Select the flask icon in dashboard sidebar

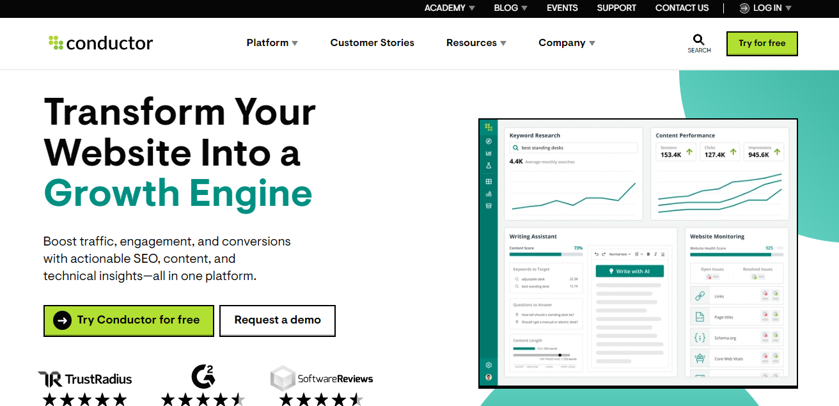(x=489, y=166)
